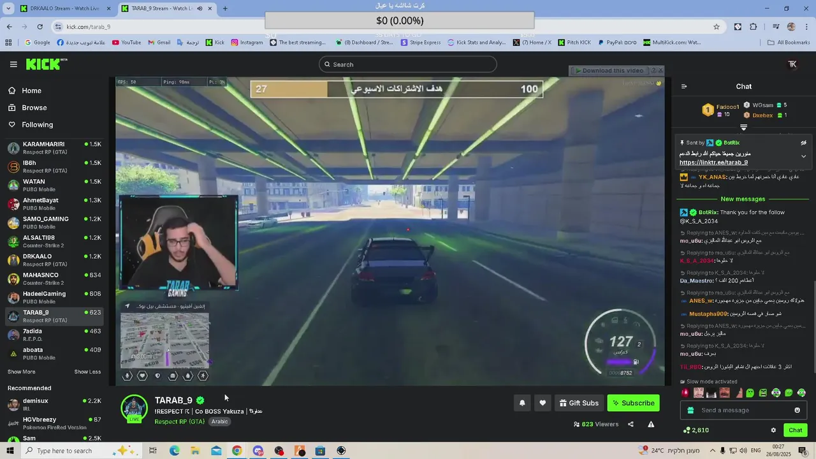Open recommended channel HCVbreezy
The height and width of the screenshot is (459, 816).
[x=54, y=423]
